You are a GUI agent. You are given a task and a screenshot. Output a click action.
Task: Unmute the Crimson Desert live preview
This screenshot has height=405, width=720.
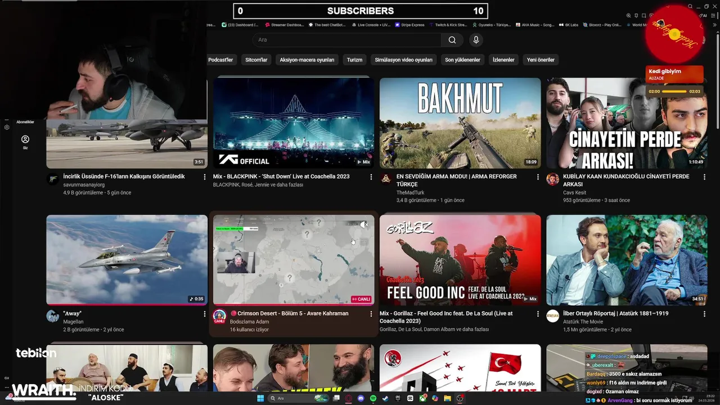[364, 224]
